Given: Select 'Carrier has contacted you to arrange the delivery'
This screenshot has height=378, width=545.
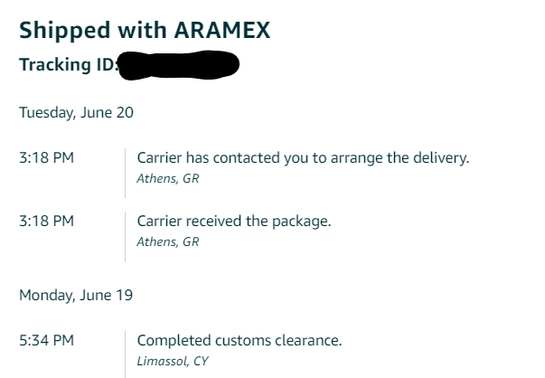Looking at the screenshot, I should (x=303, y=158).
